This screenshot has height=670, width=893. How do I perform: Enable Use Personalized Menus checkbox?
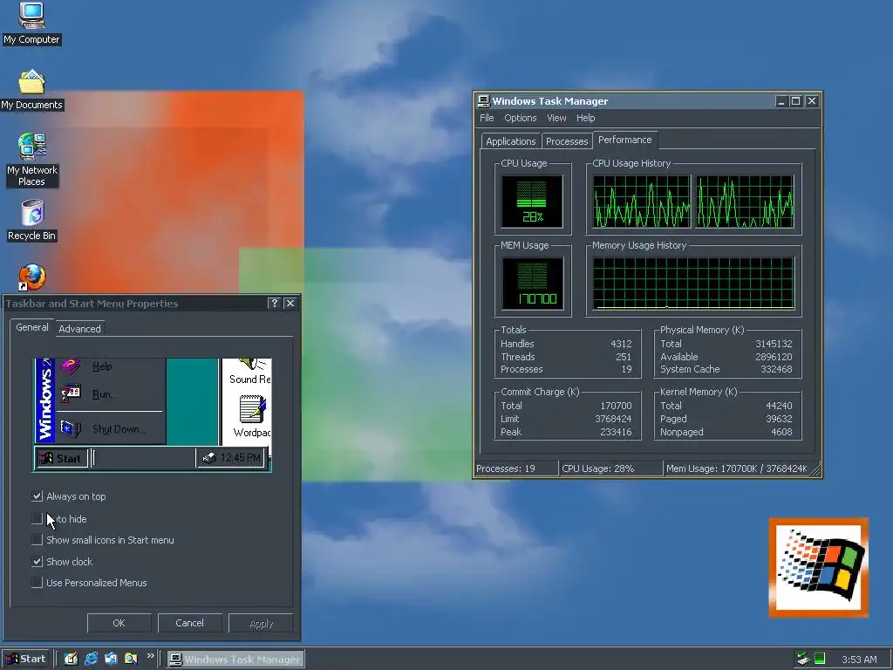(37, 582)
